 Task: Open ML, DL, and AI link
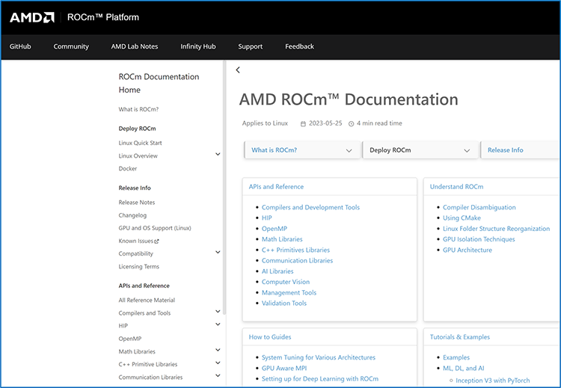point(463,368)
